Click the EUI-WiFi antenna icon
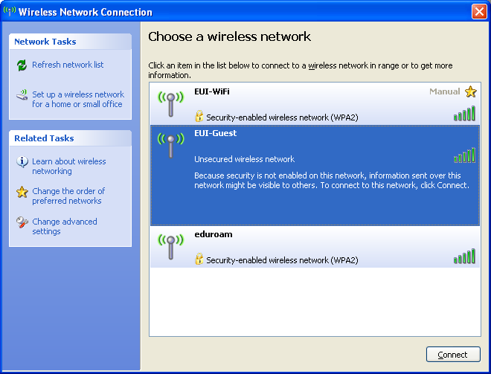Image resolution: width=491 pixels, height=374 pixels. pos(170,103)
